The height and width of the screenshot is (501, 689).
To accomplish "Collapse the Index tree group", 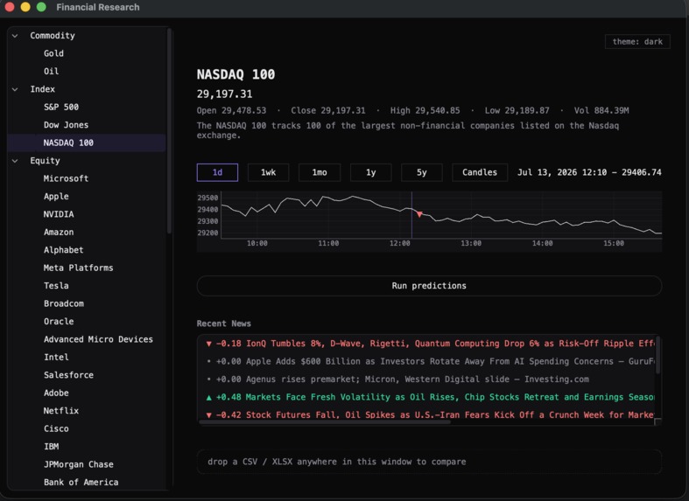I will click(15, 89).
